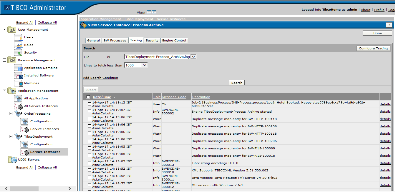Collapse the User Management tree node

point(4,29)
